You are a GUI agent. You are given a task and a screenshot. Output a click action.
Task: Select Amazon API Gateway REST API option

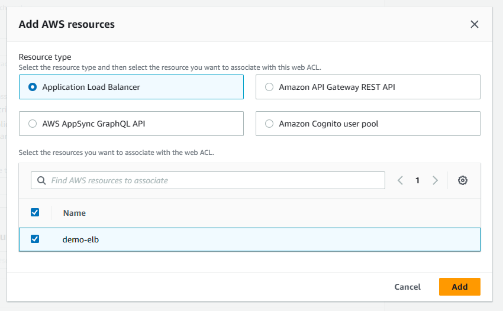[270, 87]
